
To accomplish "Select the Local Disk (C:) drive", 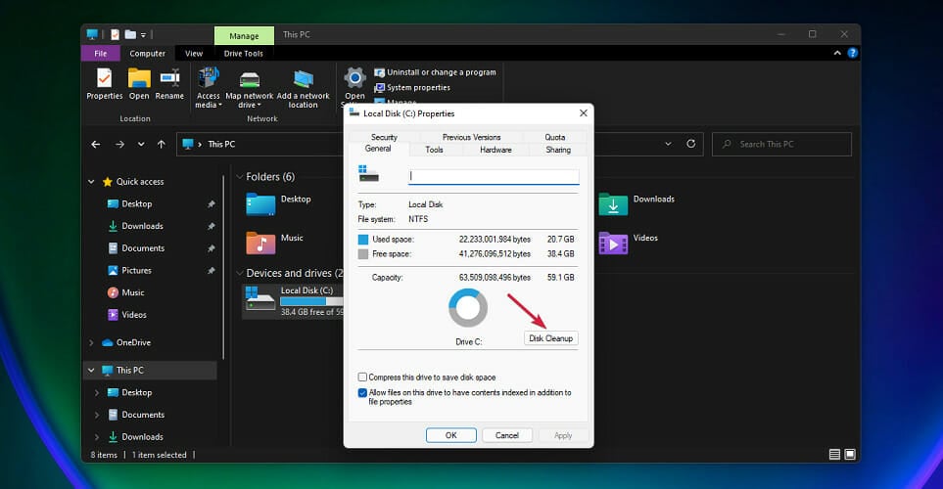I will tap(293, 301).
